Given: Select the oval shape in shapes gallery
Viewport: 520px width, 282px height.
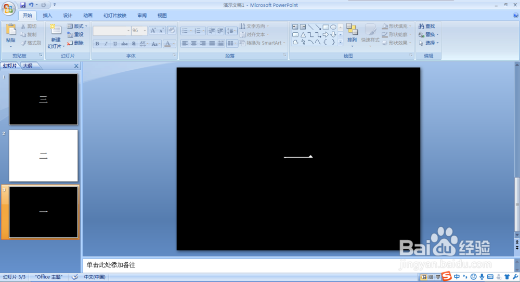Looking at the screenshot, I should point(333,27).
